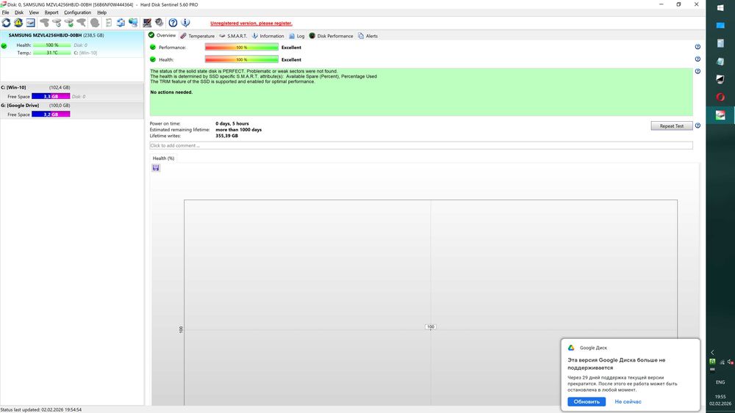Click the G: free space 3,2 GB bar

click(x=51, y=114)
